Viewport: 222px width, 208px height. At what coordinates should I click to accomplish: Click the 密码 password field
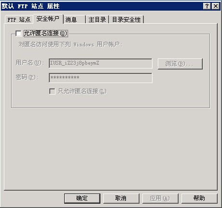point(100,78)
